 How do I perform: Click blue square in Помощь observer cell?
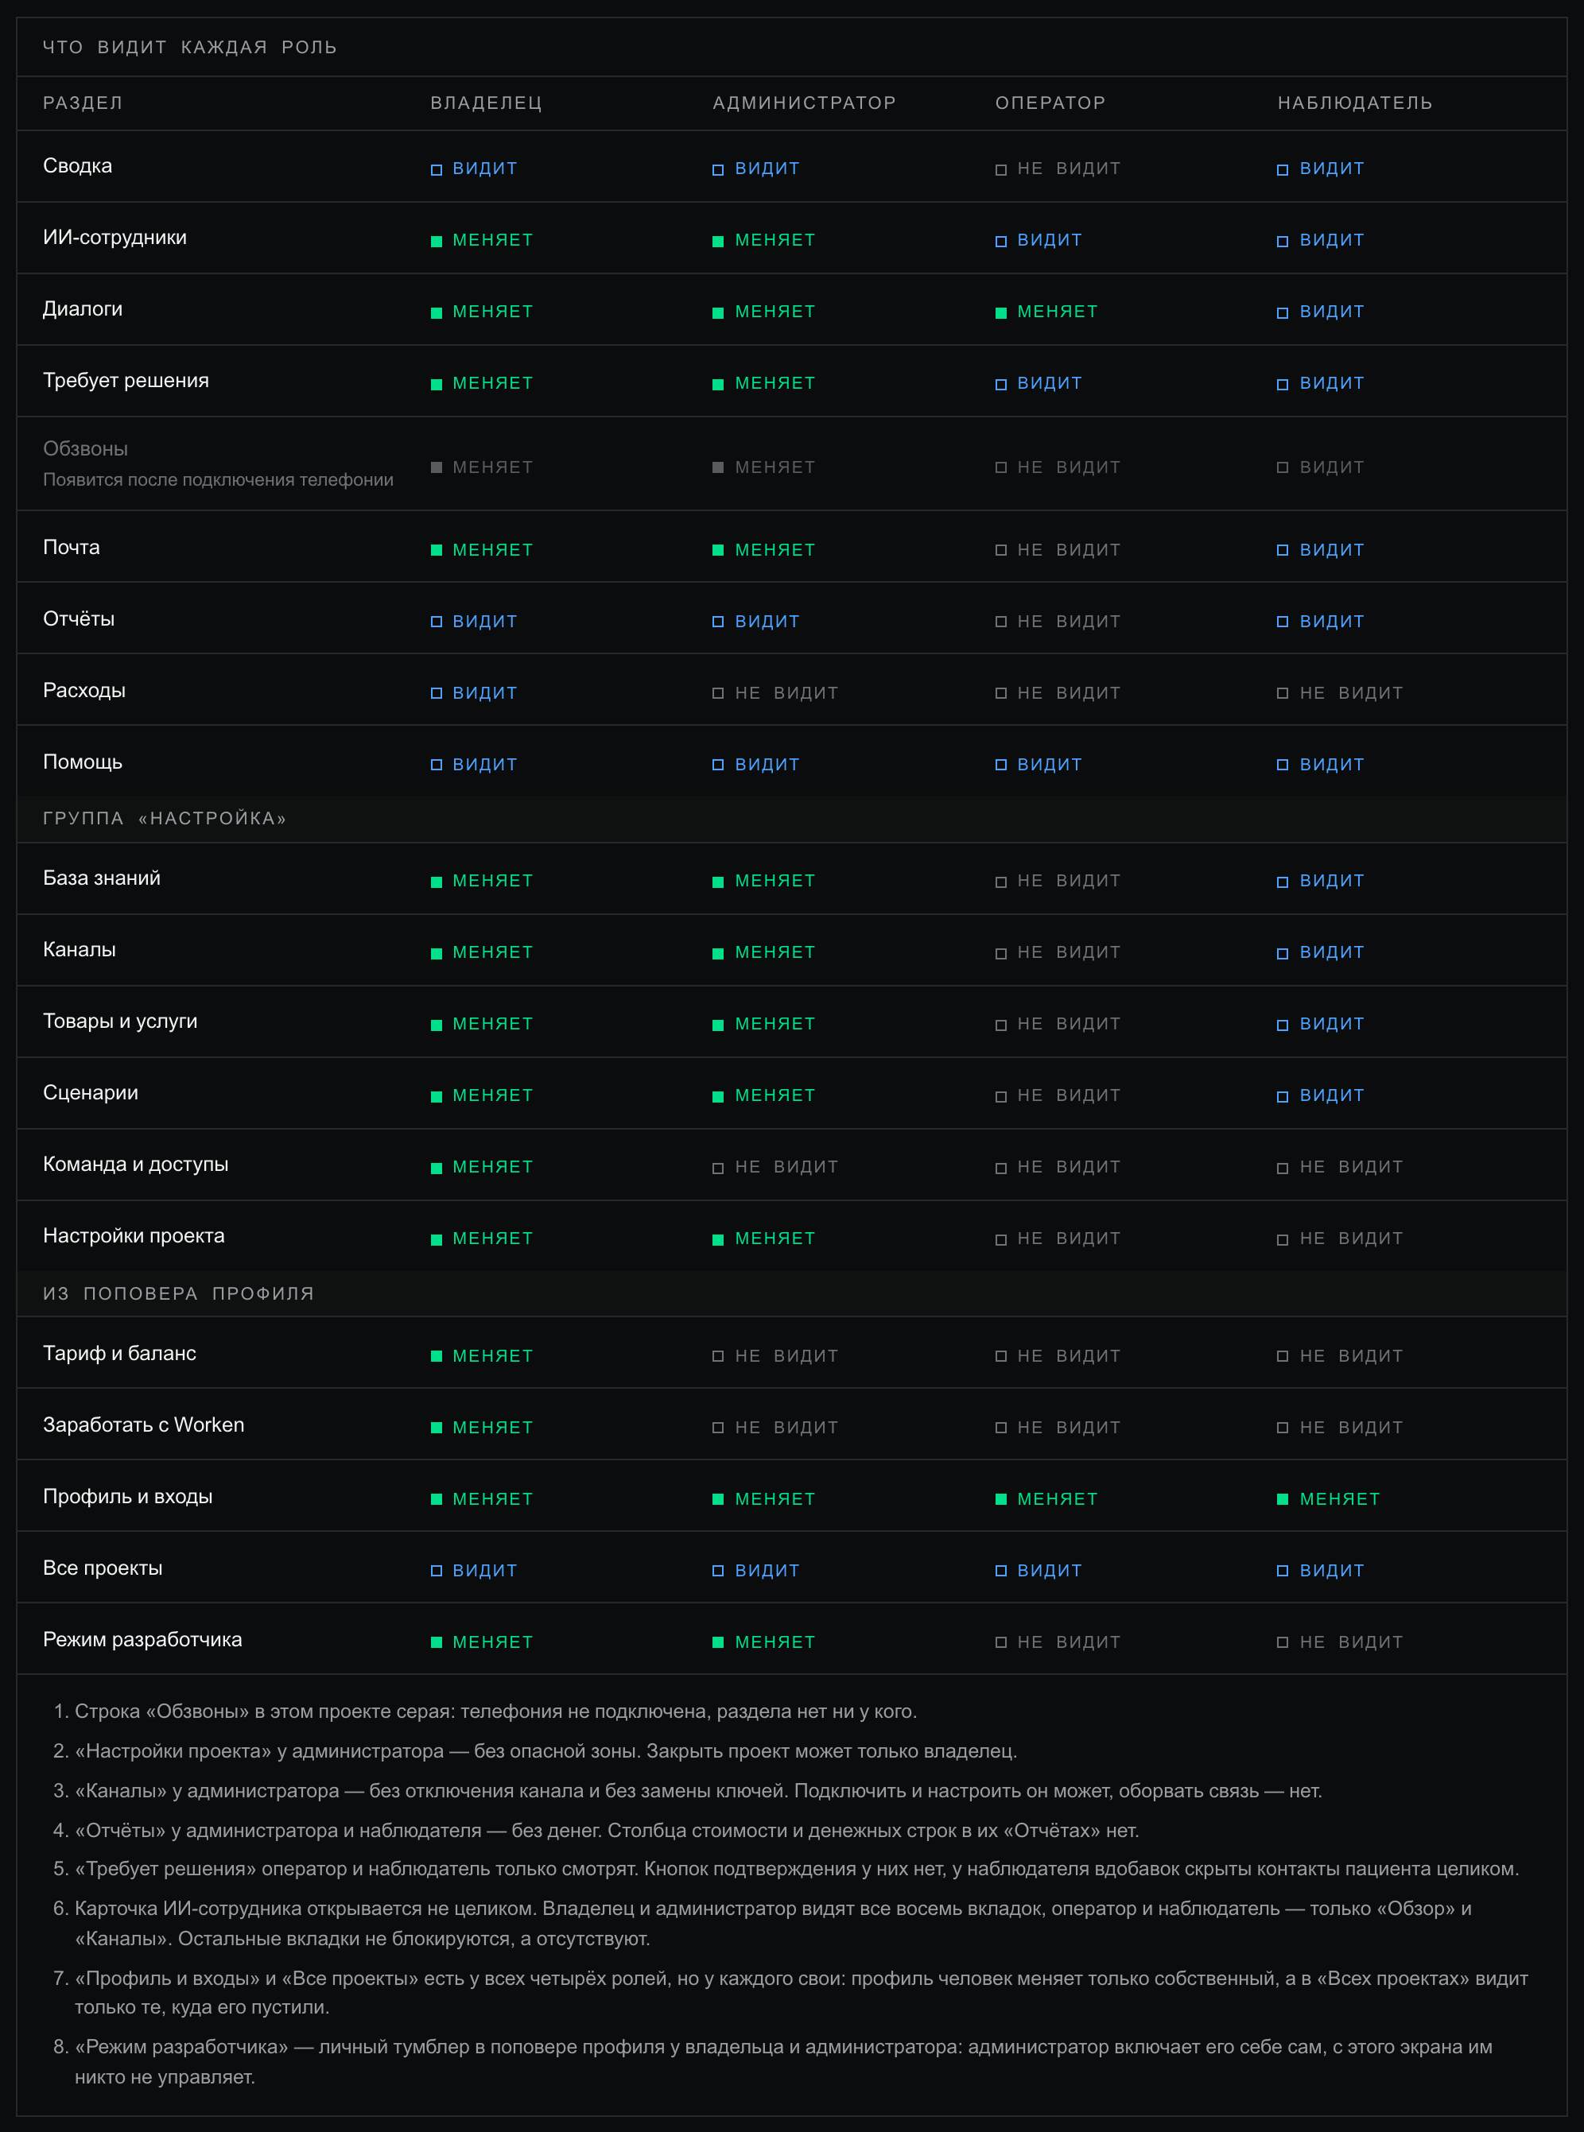(x=1283, y=765)
